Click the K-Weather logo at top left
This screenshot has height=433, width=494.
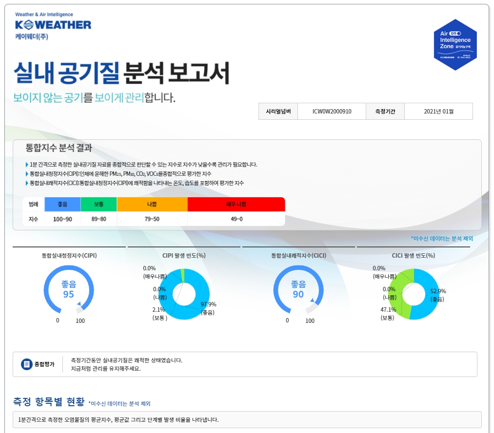point(53,25)
